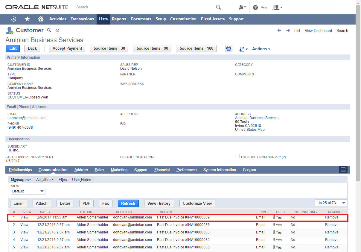
Task: Click the Letter button
Action: coord(65,203)
